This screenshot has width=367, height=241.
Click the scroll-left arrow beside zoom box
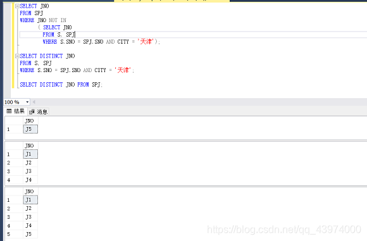point(34,102)
